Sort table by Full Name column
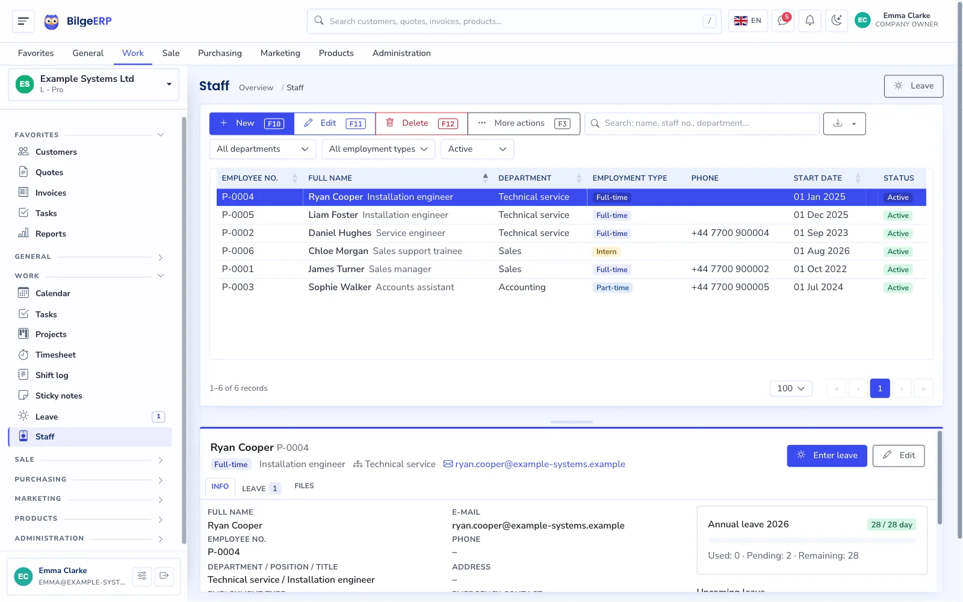Viewport: 963px width, 602px height. click(397, 178)
